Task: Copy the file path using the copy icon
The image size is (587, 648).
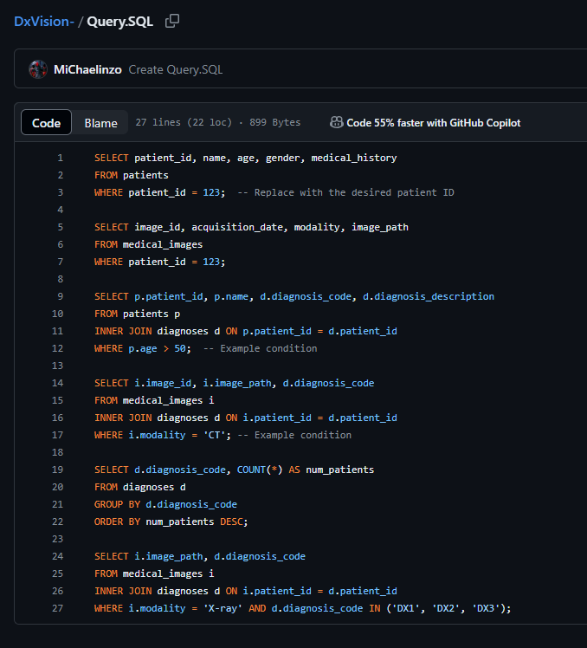Action: pyautogui.click(x=172, y=21)
